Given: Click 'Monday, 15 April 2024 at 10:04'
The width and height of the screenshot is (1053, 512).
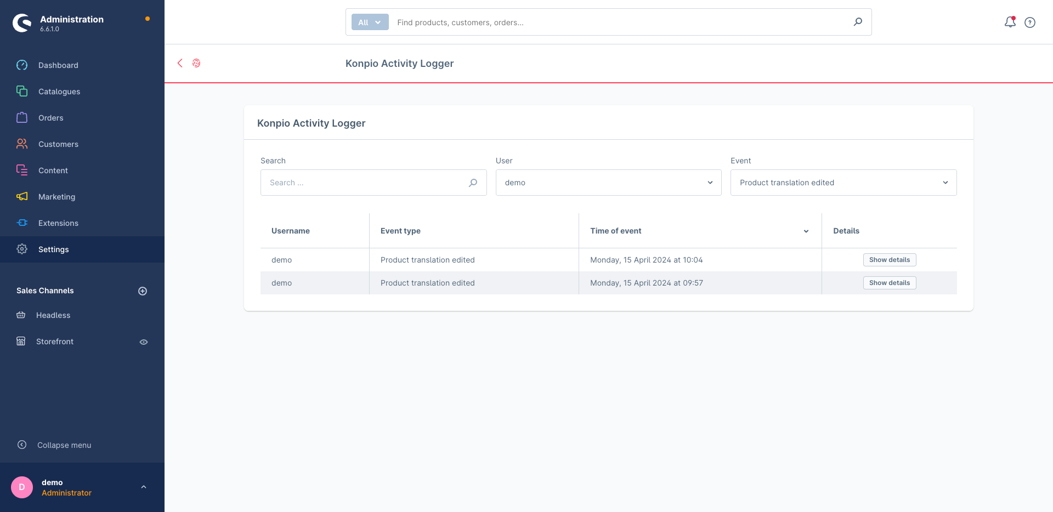Looking at the screenshot, I should point(646,260).
